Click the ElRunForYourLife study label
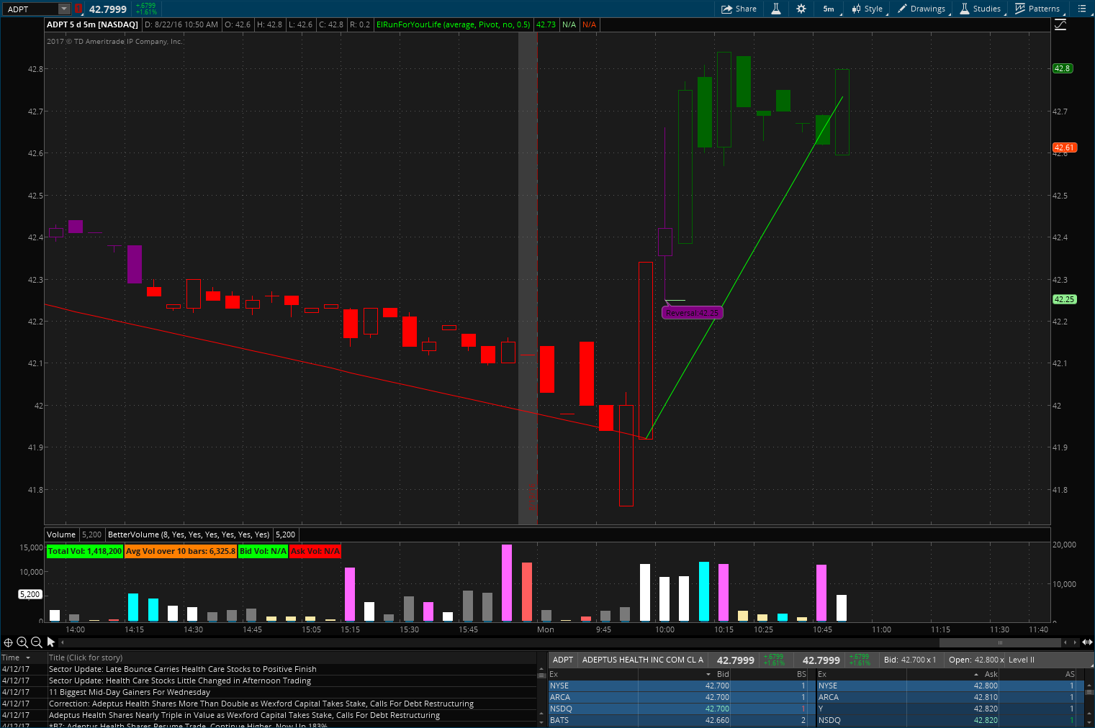Viewport: 1095px width, 728px height. click(x=453, y=24)
